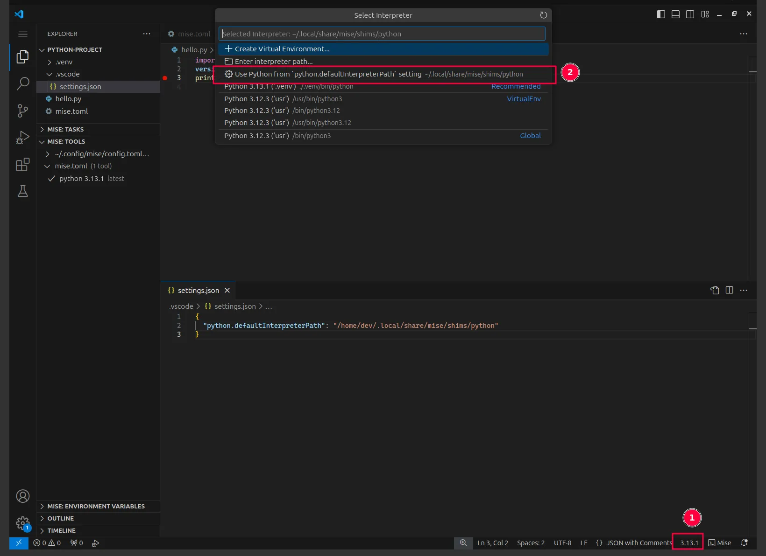Image resolution: width=766 pixels, height=556 pixels.
Task: Open the Manage gear menu
Action: [x=22, y=523]
